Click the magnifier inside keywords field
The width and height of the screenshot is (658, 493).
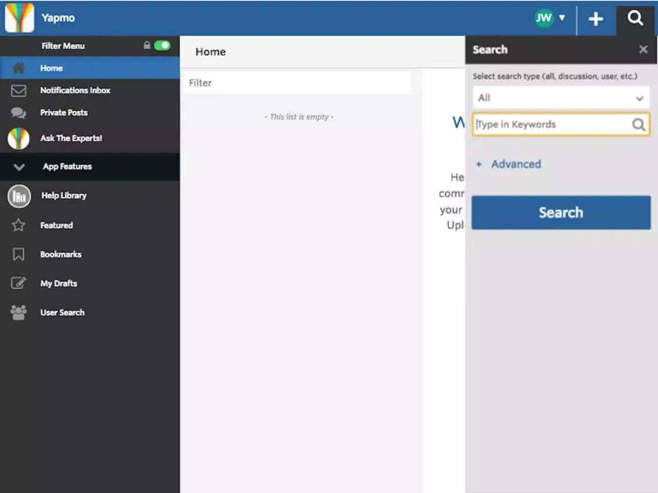click(x=638, y=124)
